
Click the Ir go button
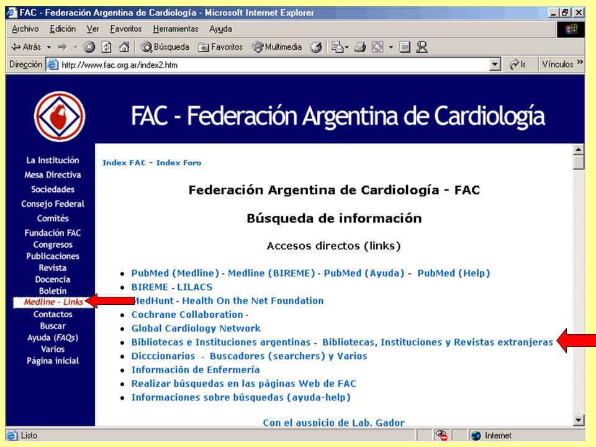coord(517,65)
